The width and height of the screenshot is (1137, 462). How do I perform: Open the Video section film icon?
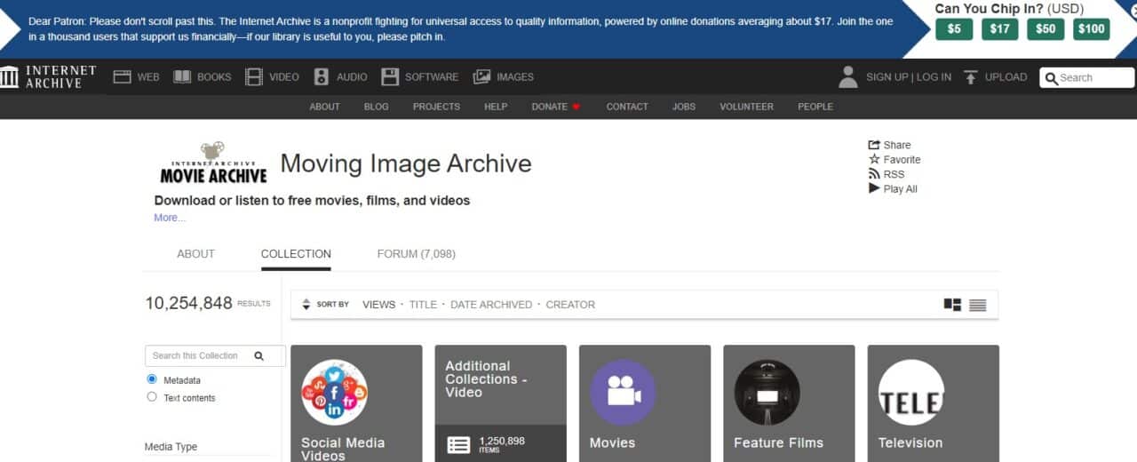254,77
